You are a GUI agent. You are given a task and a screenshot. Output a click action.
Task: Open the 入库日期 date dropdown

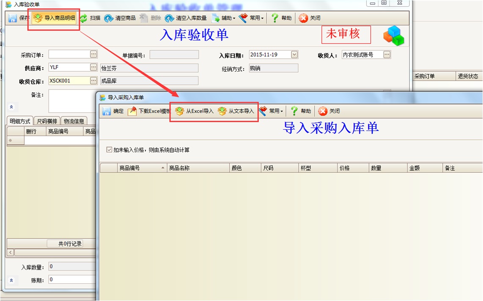click(x=294, y=54)
